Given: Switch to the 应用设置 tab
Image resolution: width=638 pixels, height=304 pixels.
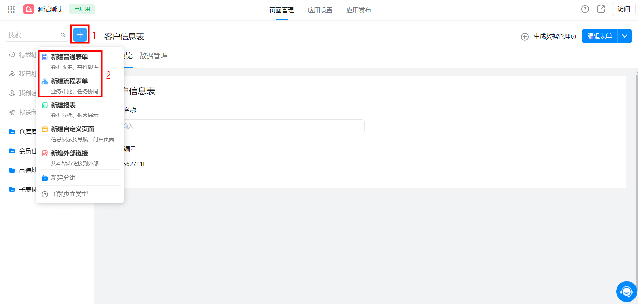Looking at the screenshot, I should (x=320, y=10).
